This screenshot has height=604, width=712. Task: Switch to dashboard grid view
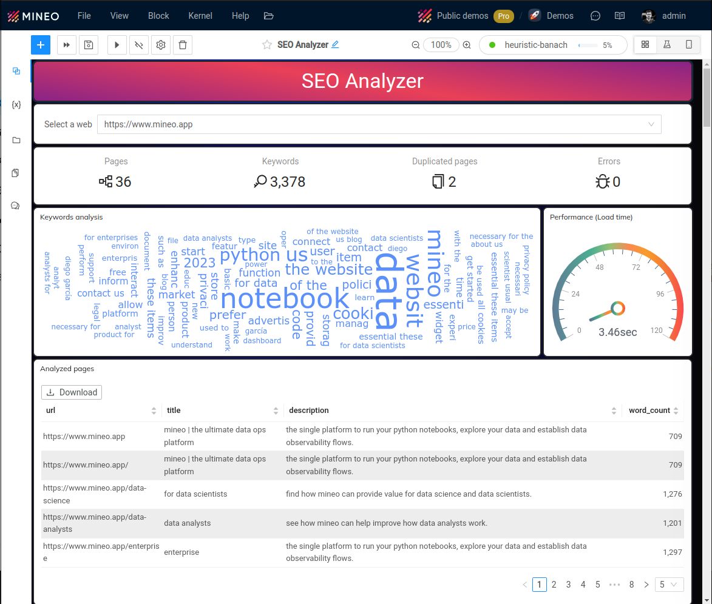click(x=645, y=44)
